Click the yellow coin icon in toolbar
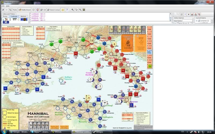 (63, 10)
